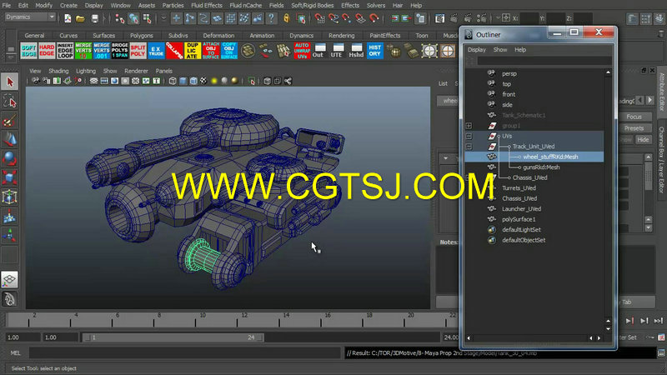Click the MEL command line input
The width and height of the screenshot is (667, 375).
[185, 352]
